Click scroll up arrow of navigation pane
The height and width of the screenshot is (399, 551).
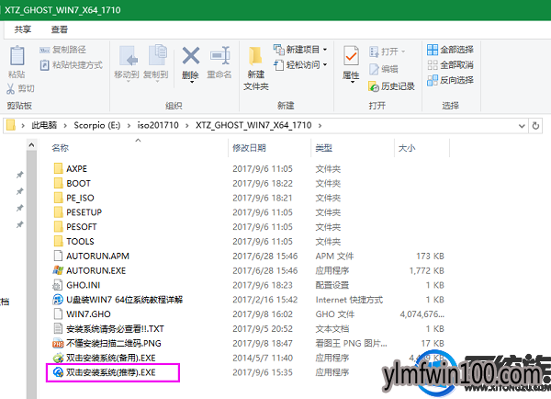(x=31, y=145)
